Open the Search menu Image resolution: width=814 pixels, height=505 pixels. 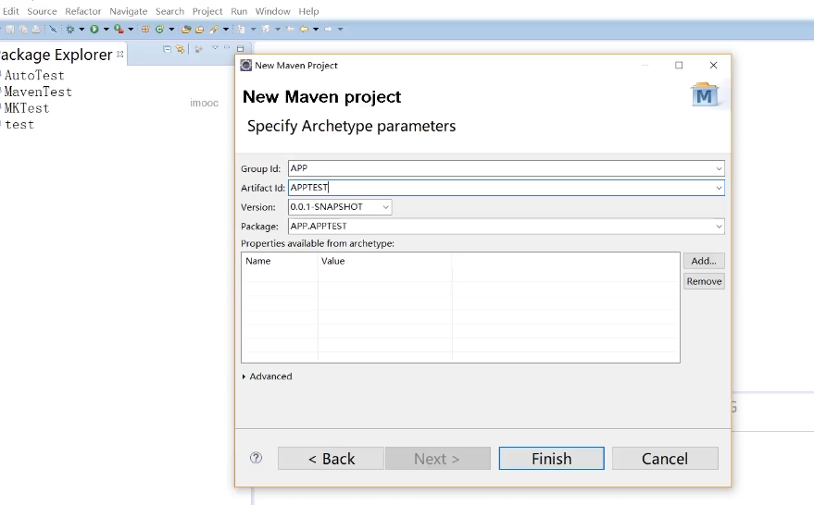pyautogui.click(x=169, y=11)
